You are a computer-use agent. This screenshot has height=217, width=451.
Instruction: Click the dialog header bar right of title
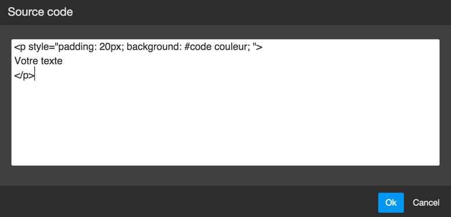[x=259, y=12]
